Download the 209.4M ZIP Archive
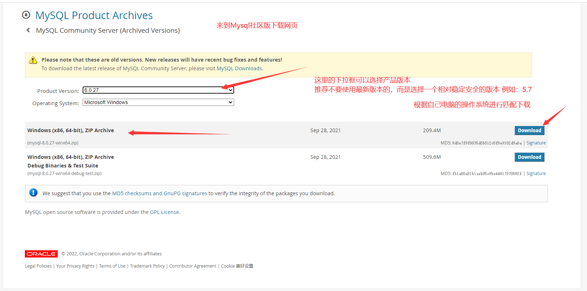 [x=529, y=130]
